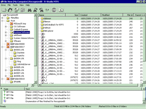Click the Metafiles folder icon

(8, 18)
